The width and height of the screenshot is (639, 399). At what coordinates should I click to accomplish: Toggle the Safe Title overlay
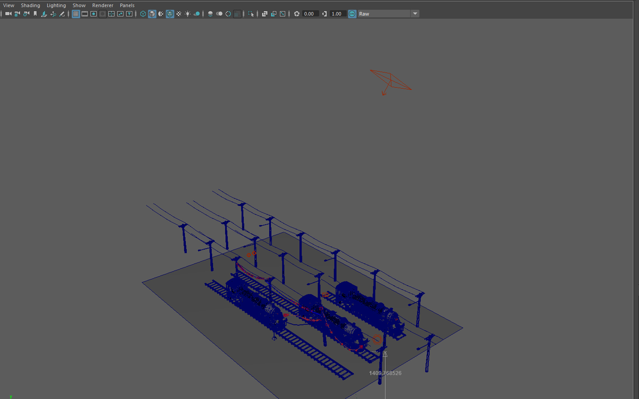click(x=129, y=14)
